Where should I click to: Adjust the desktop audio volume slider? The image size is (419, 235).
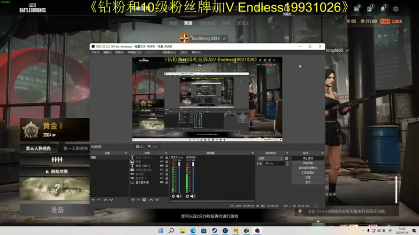193,178
